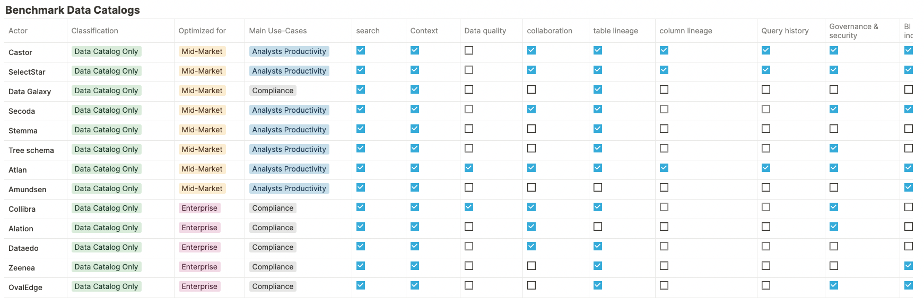The width and height of the screenshot is (924, 298).
Task: Select Atlan's Data Catalog Only tag
Action: tap(106, 169)
